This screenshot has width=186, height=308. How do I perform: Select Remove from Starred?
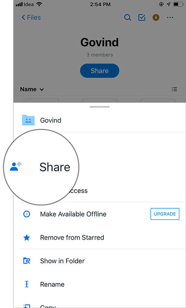pos(72,237)
